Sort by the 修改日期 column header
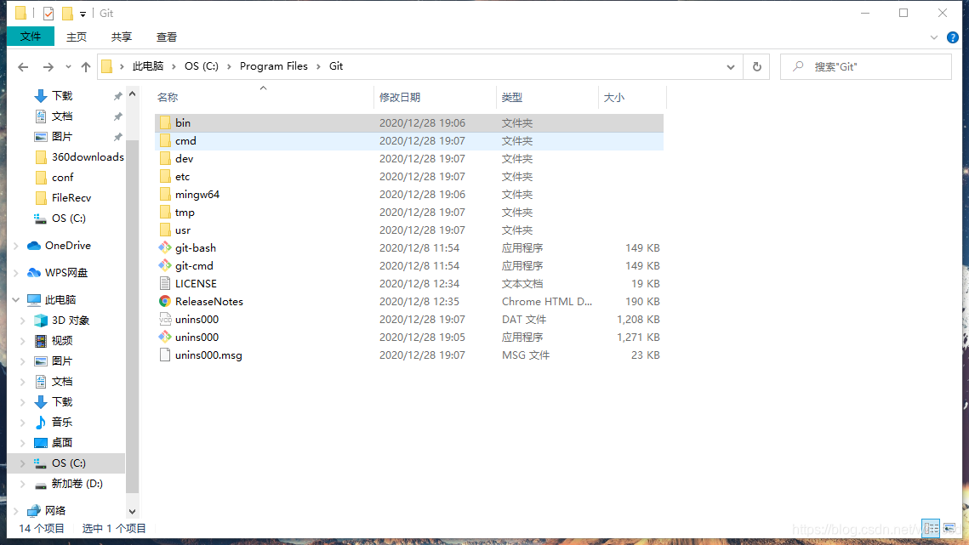 click(x=435, y=98)
